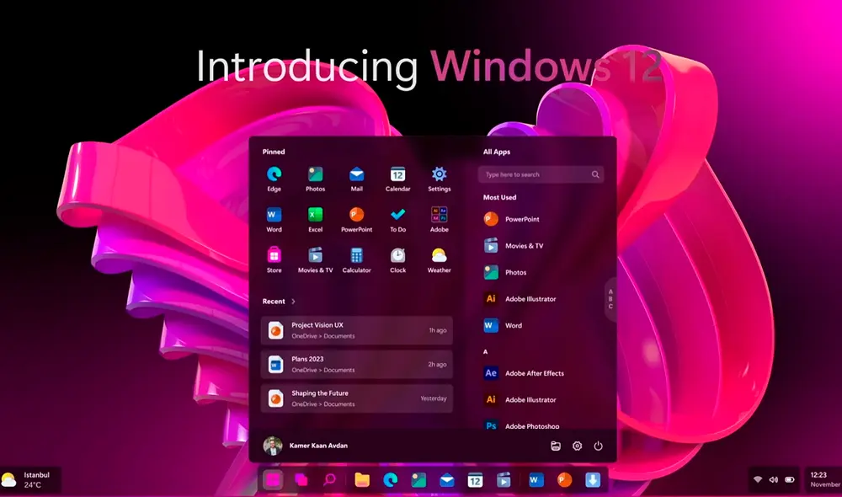
Task: Click the Kamer Kaan Avdan user profile
Action: tap(305, 445)
